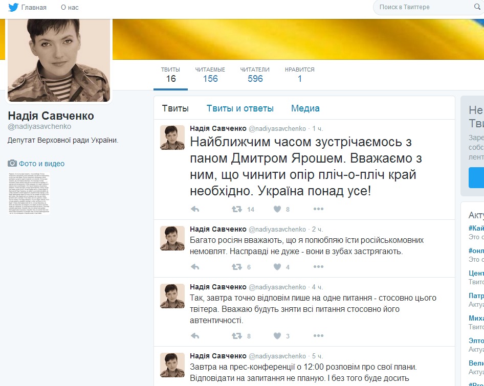Select the Твиты timeline tab
484x386 pixels.
coord(175,108)
